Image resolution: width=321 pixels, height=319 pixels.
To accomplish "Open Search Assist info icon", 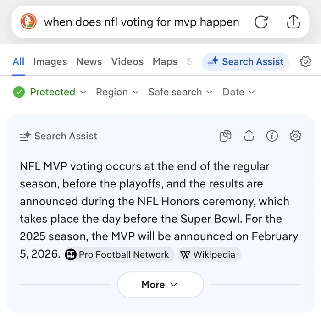I will click(272, 136).
